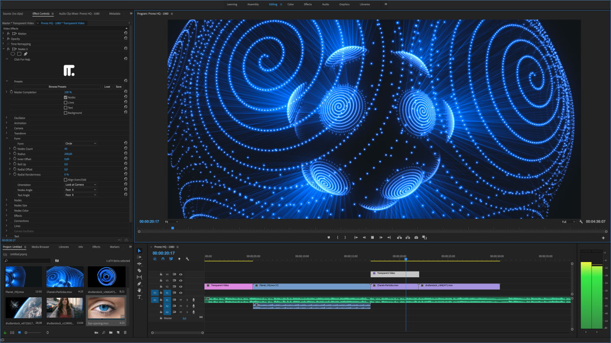
Task: Select the Razor tool in the toolbox
Action: [x=139, y=270]
